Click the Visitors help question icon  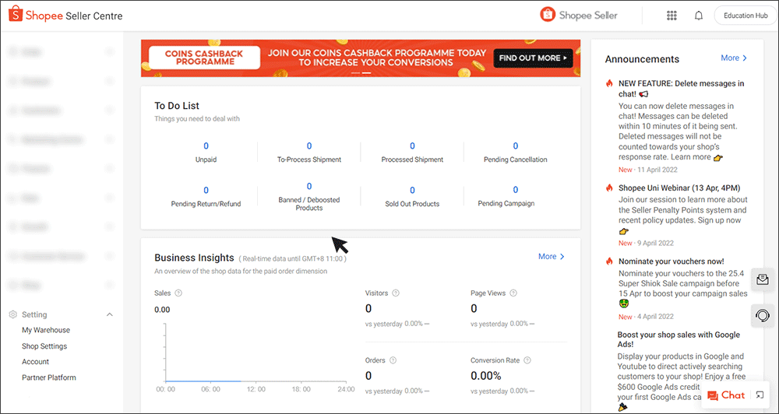pyautogui.click(x=397, y=293)
